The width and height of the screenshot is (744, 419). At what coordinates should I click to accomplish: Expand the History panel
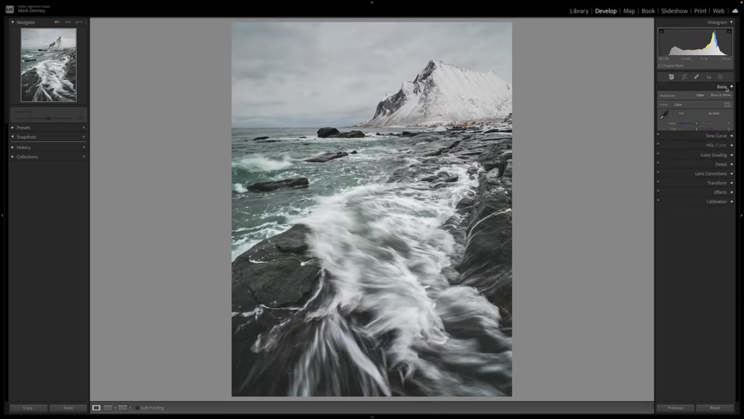[x=12, y=148]
